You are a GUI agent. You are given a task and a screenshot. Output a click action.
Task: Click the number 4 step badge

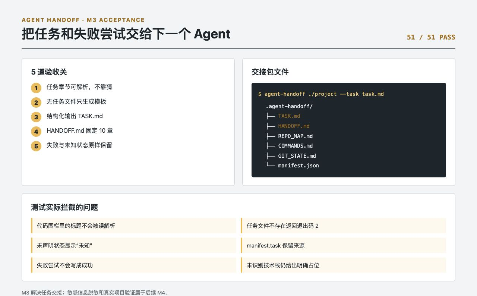36,132
